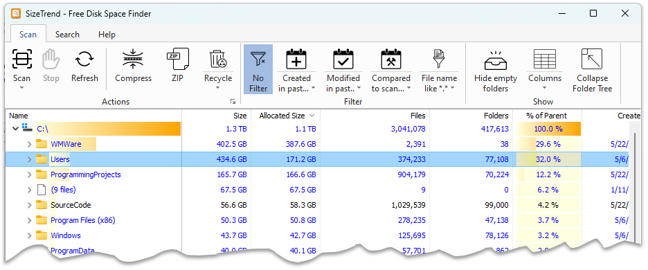This screenshot has height=270, width=648.
Task: Click the Users folder icon
Action: click(x=42, y=159)
